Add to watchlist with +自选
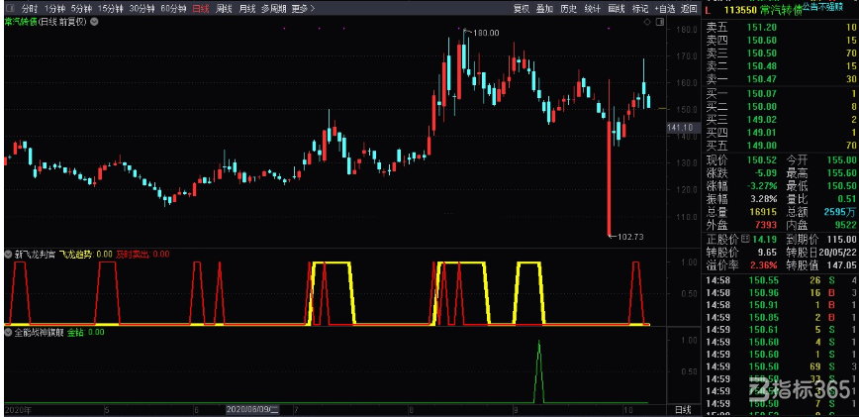 pyautogui.click(x=664, y=8)
